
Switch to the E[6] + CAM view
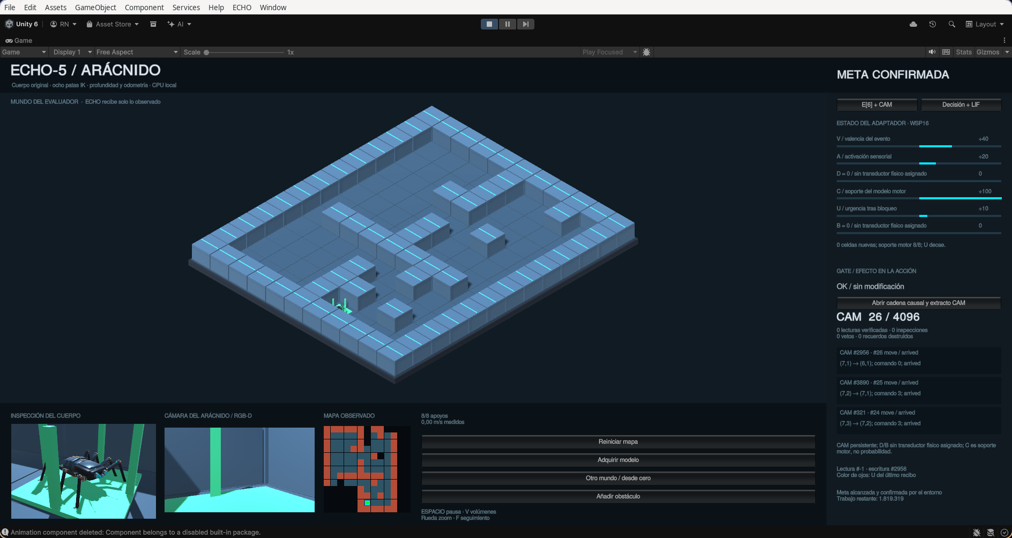point(877,104)
